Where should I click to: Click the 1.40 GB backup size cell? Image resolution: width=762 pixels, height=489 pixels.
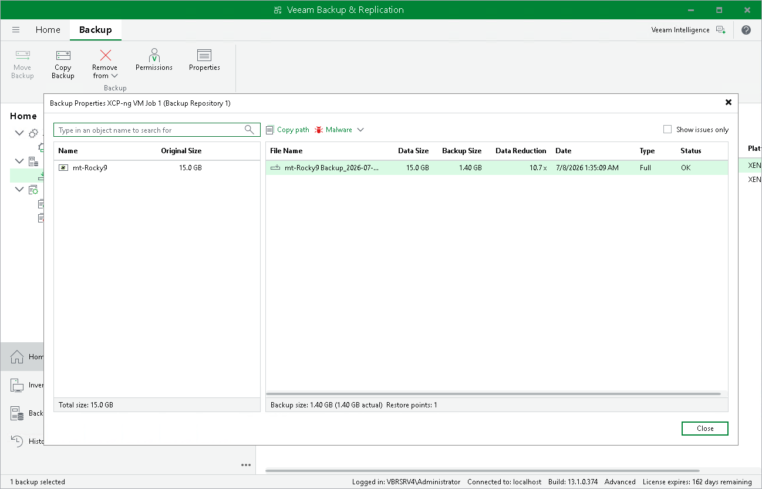470,168
